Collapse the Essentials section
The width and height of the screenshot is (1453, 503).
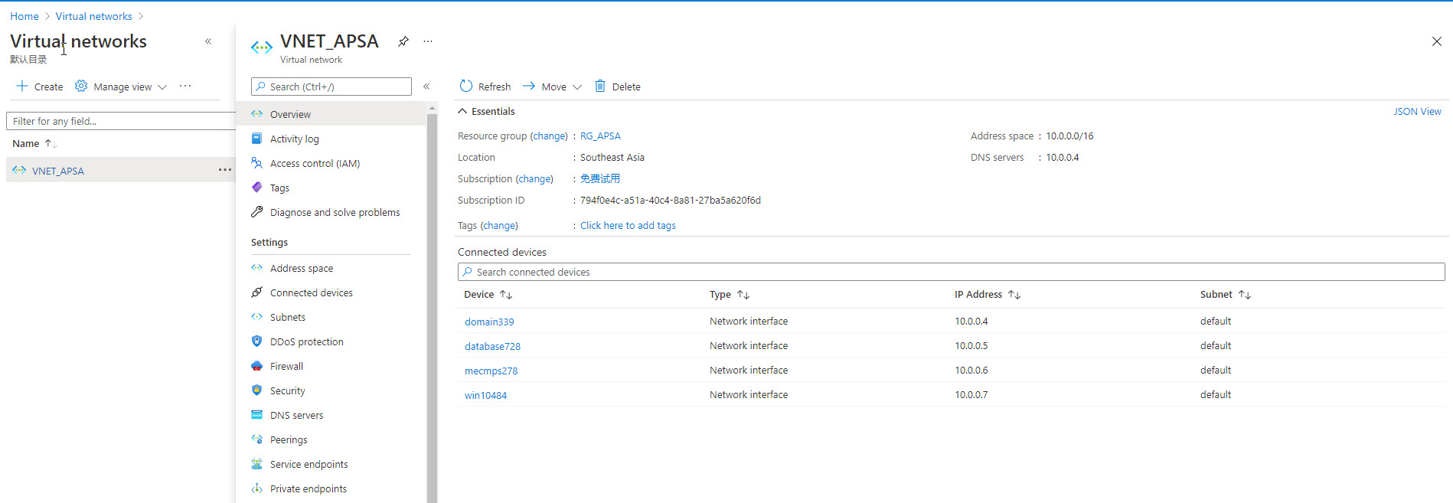[x=462, y=112]
